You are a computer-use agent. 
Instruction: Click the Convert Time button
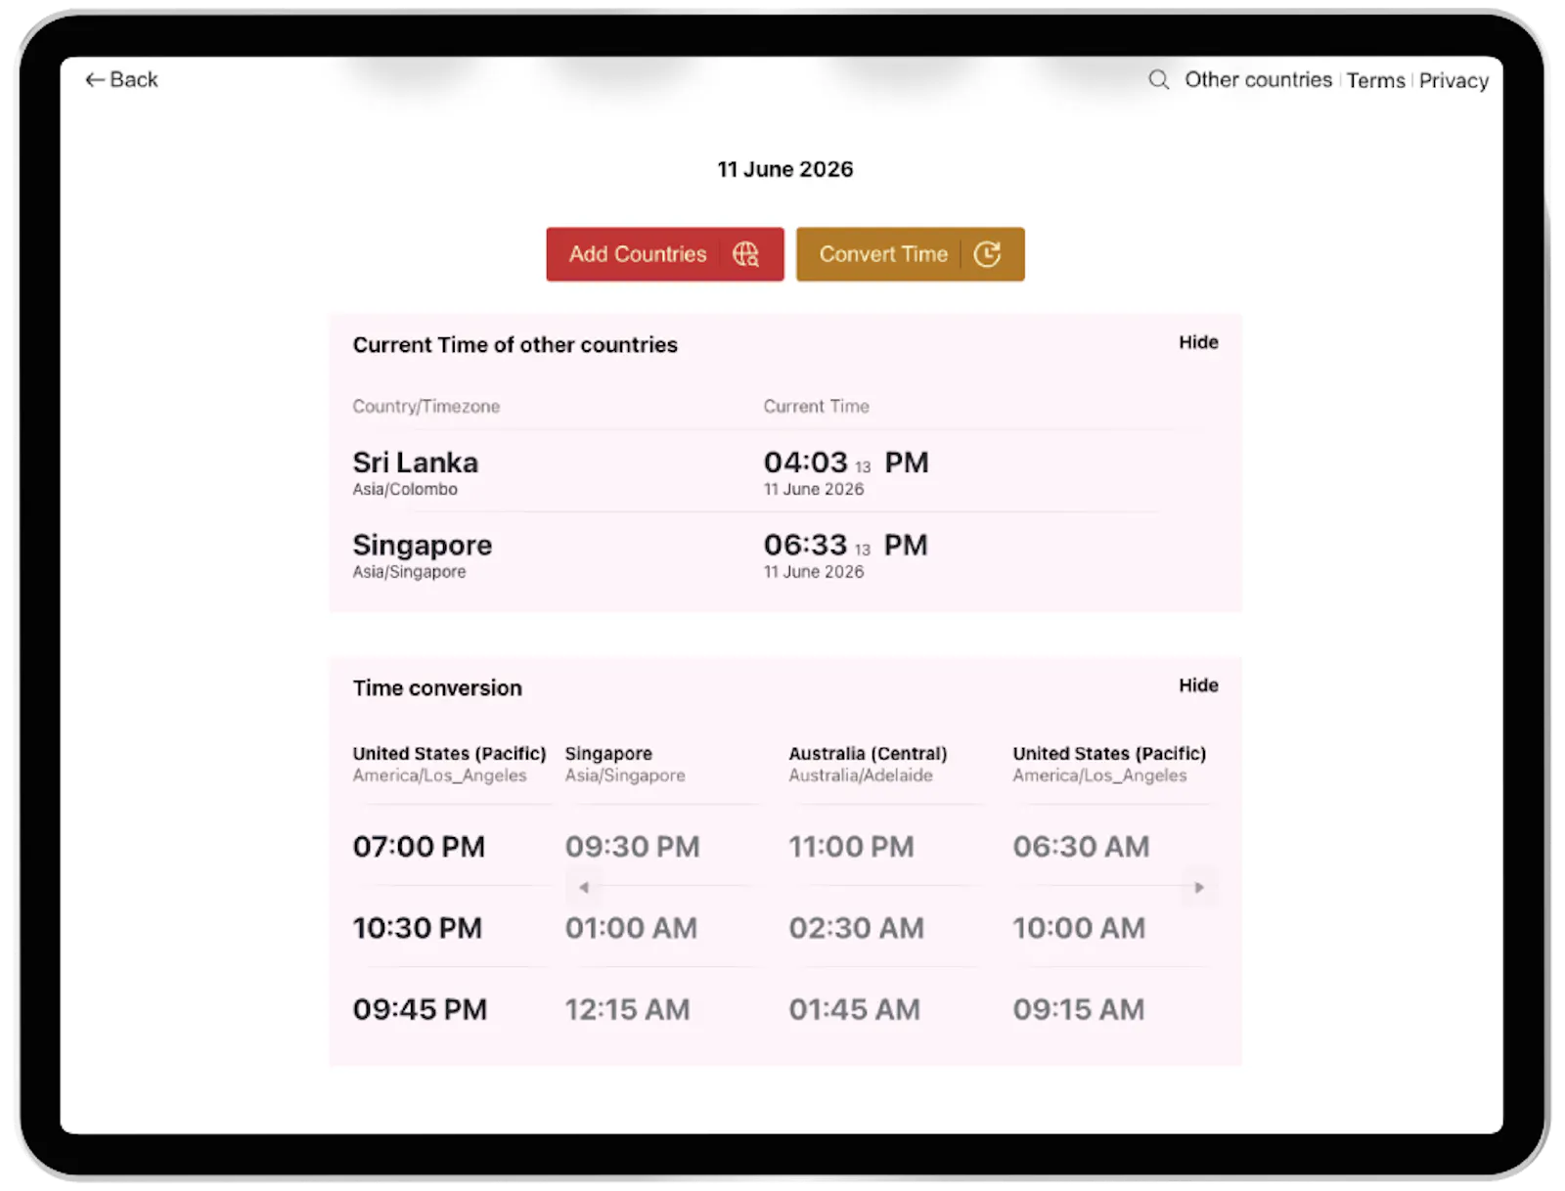click(x=910, y=254)
